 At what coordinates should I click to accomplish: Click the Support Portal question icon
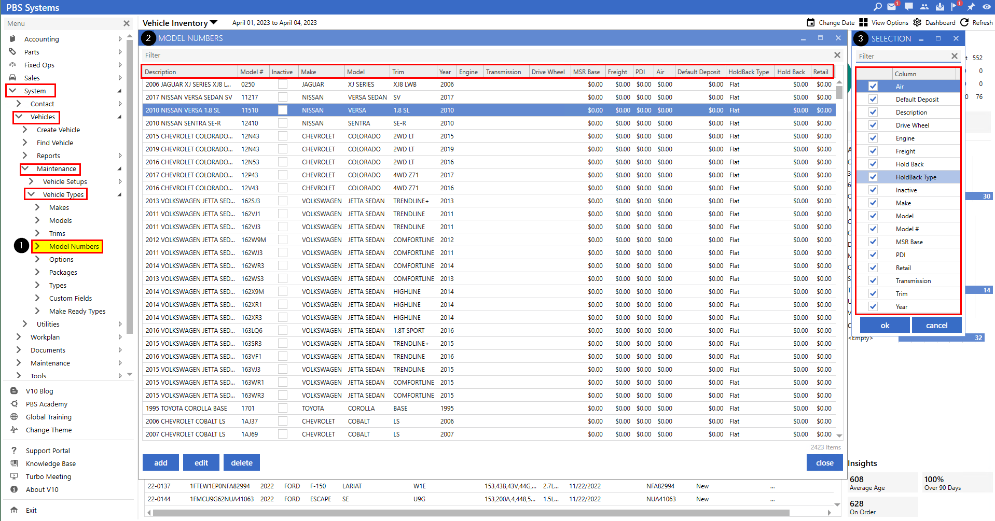click(14, 450)
